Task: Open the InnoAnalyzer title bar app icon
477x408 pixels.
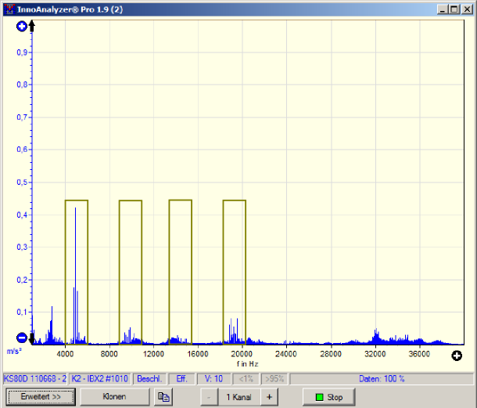Action: point(9,9)
